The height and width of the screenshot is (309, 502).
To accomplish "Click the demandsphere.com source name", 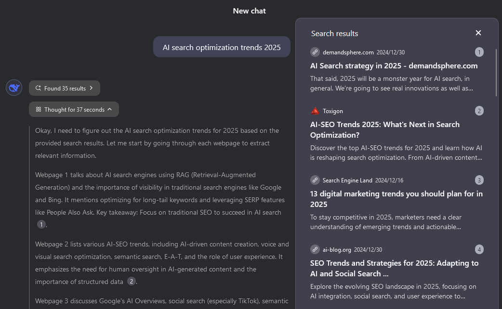I will coord(348,52).
